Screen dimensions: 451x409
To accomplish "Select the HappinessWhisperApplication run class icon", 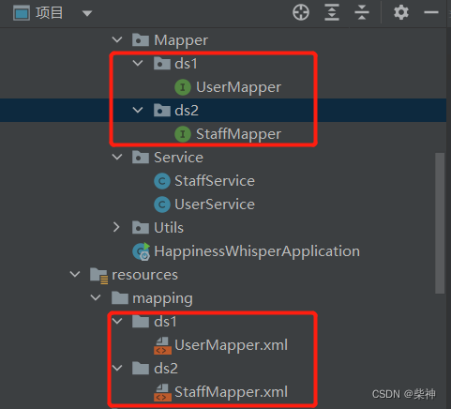I will [x=141, y=251].
